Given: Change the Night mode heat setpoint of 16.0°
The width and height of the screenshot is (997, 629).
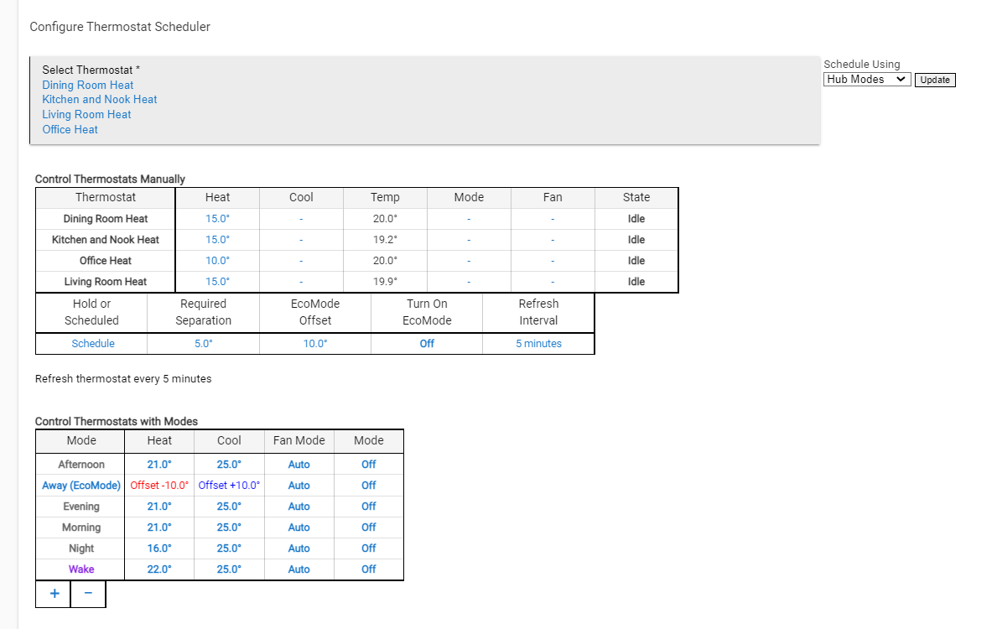Looking at the screenshot, I should pos(158,548).
